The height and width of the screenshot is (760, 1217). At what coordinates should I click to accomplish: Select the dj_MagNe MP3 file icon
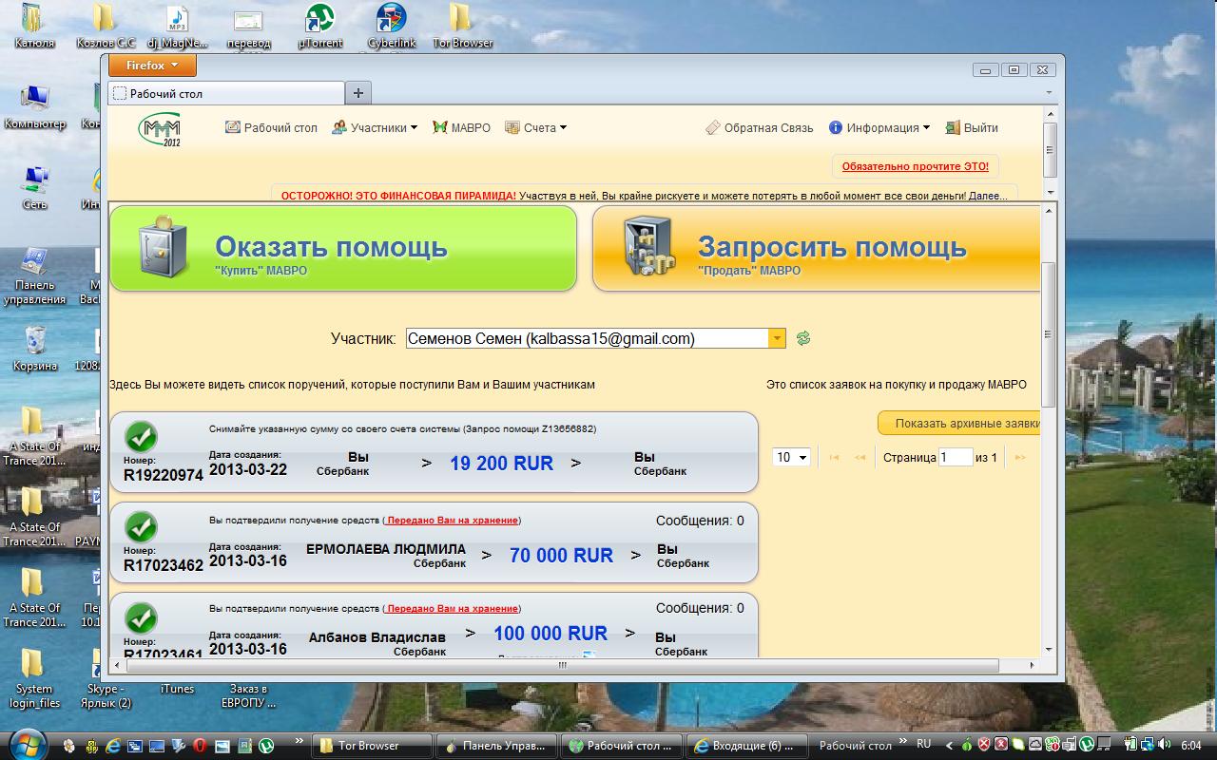[177, 26]
